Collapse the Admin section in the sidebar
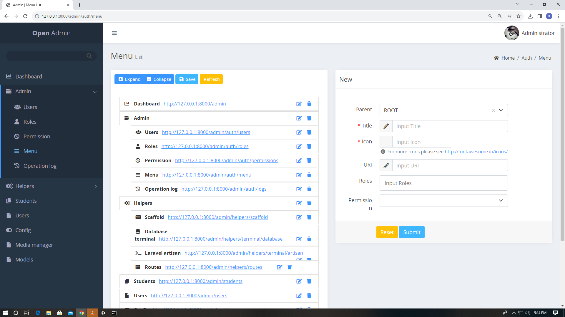Image resolution: width=565 pixels, height=317 pixels. tap(95, 92)
